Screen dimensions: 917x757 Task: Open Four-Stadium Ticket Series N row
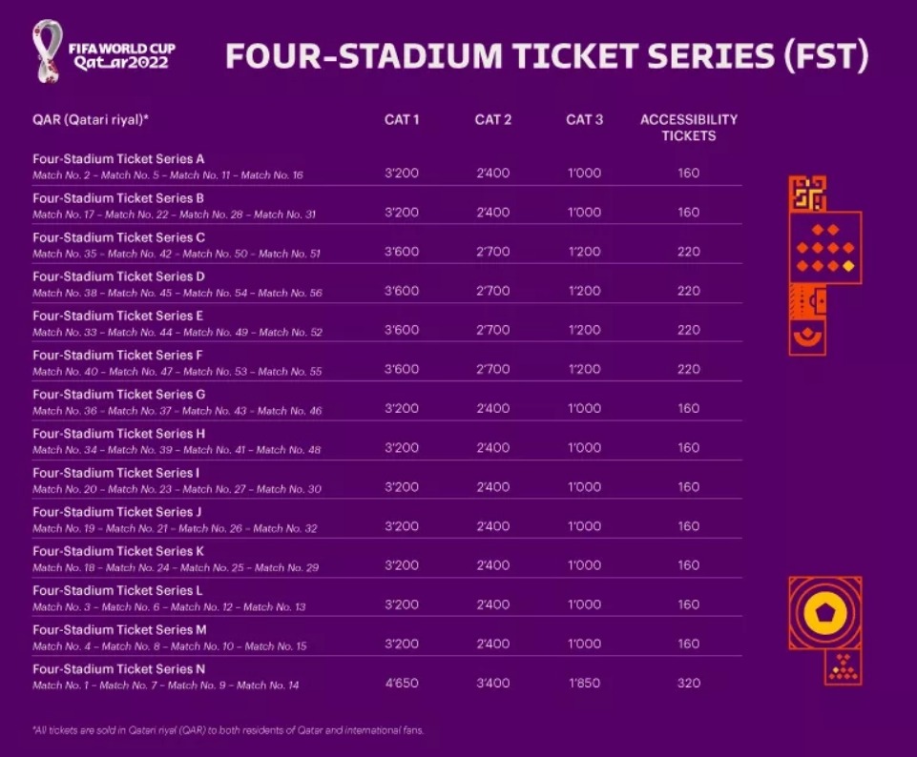coord(118,669)
